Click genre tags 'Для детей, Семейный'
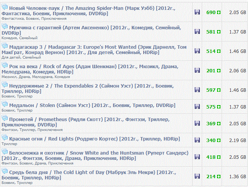 coord(21,58)
